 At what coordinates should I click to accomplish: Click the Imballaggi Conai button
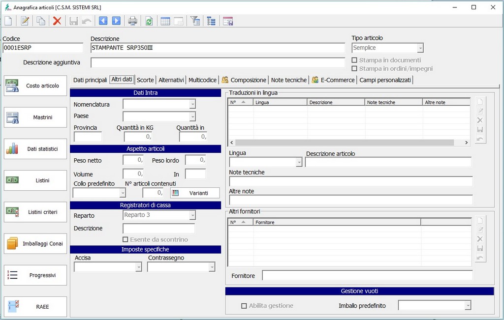coord(35,244)
